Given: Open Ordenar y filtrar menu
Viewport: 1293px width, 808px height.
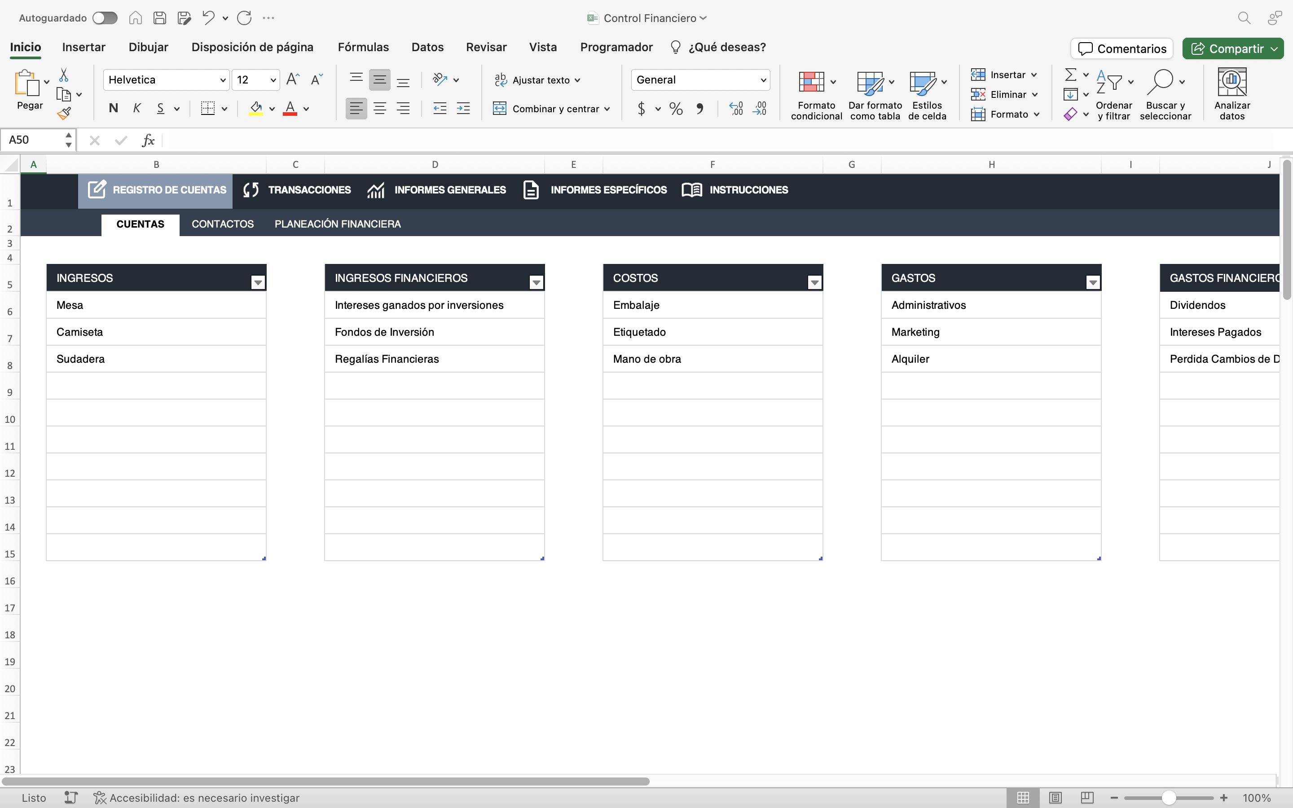Looking at the screenshot, I should [1114, 95].
